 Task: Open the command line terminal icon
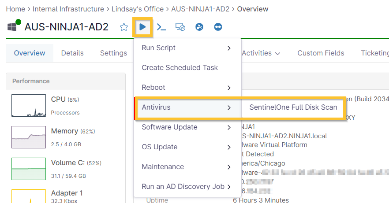coord(162,27)
